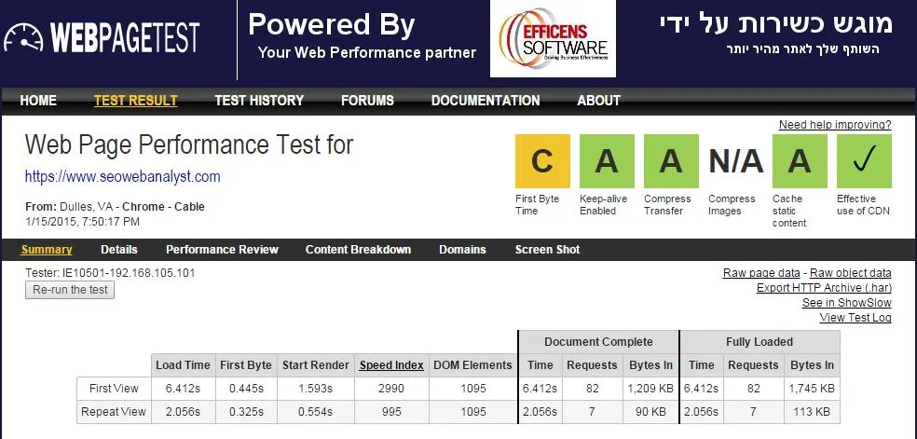Open the Raw page data link
The height and width of the screenshot is (439, 917).
click(x=760, y=273)
